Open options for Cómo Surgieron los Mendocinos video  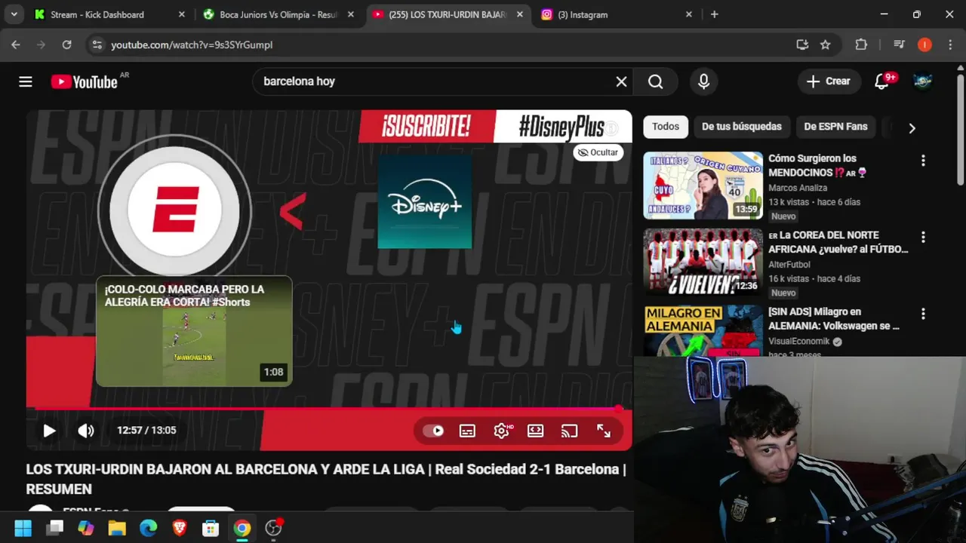pyautogui.click(x=923, y=161)
